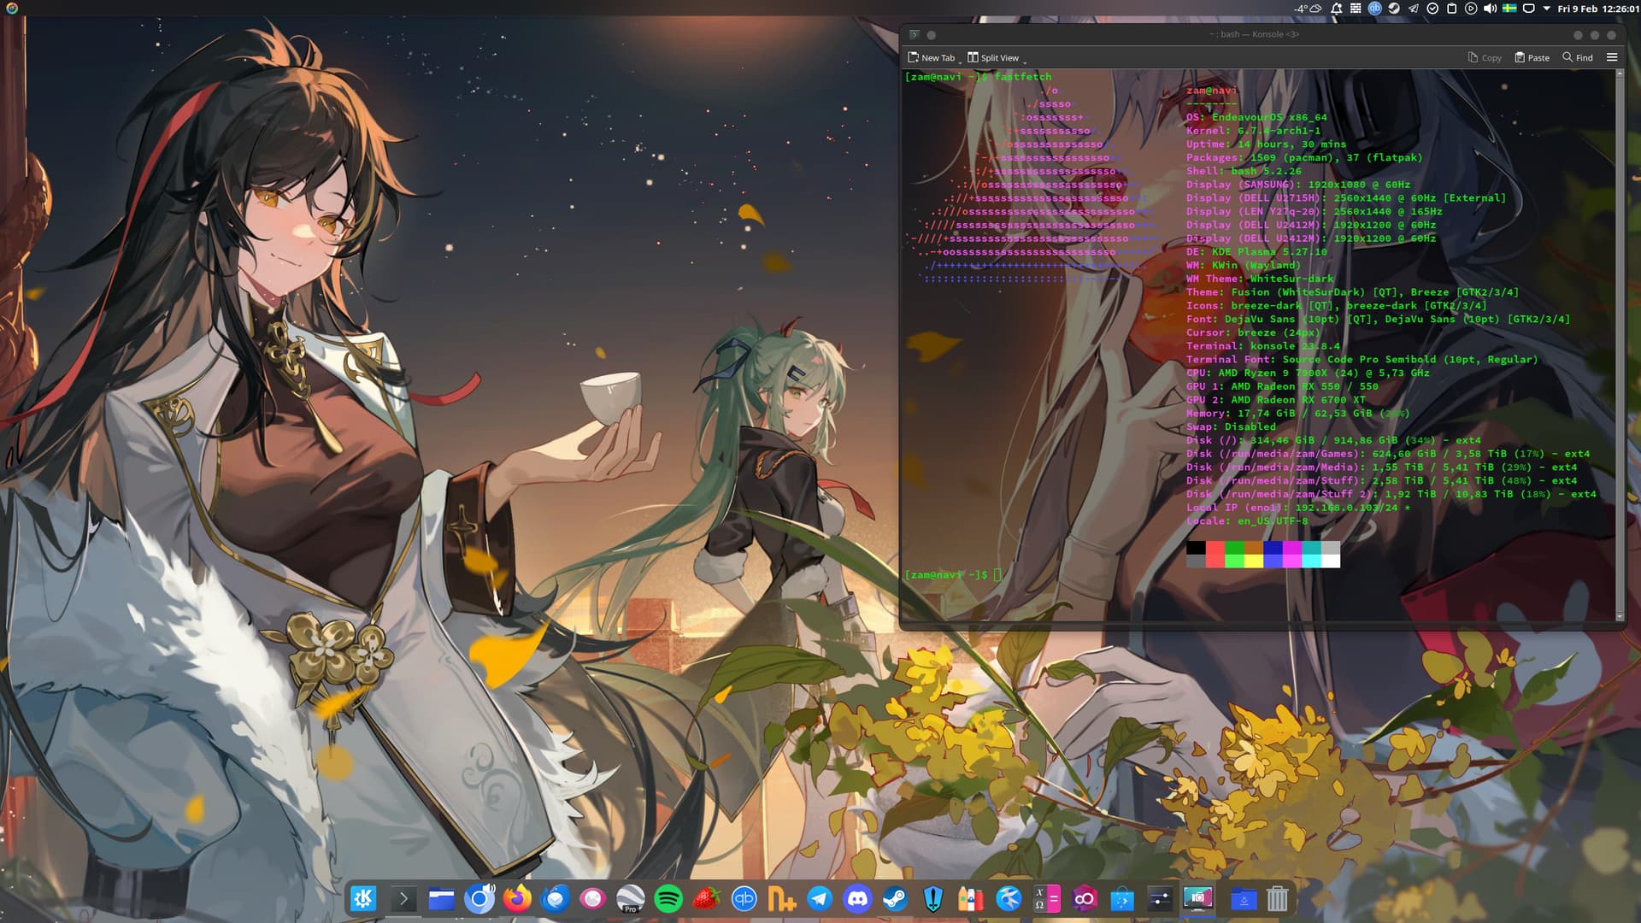Launch Spotify from the dock
Image resolution: width=1641 pixels, height=923 pixels.
click(668, 899)
